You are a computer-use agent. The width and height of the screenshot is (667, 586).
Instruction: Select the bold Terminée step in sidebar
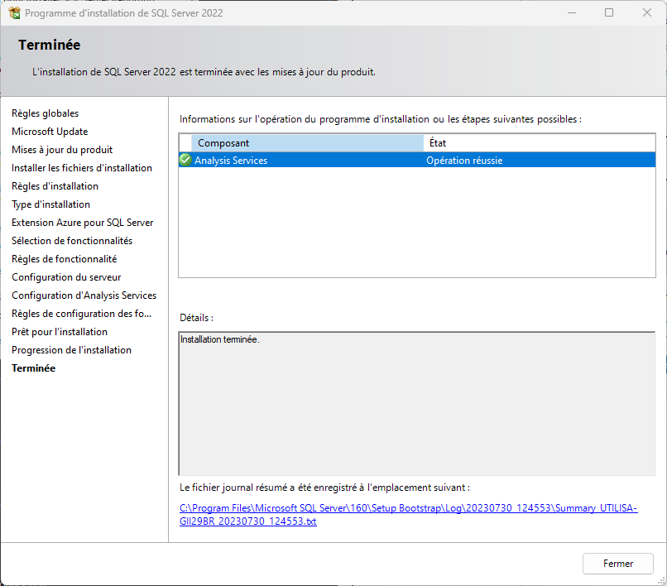coord(34,368)
